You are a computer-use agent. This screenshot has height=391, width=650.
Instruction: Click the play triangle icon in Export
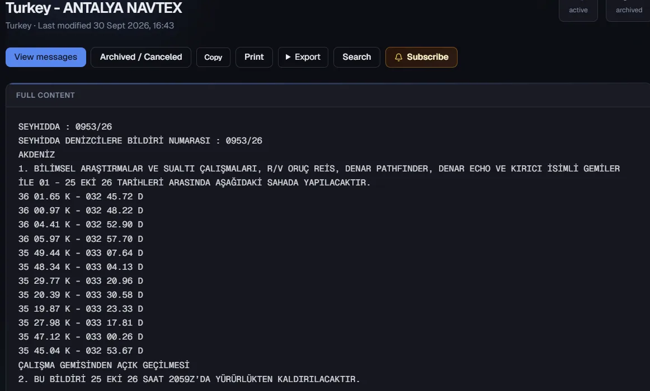(288, 57)
